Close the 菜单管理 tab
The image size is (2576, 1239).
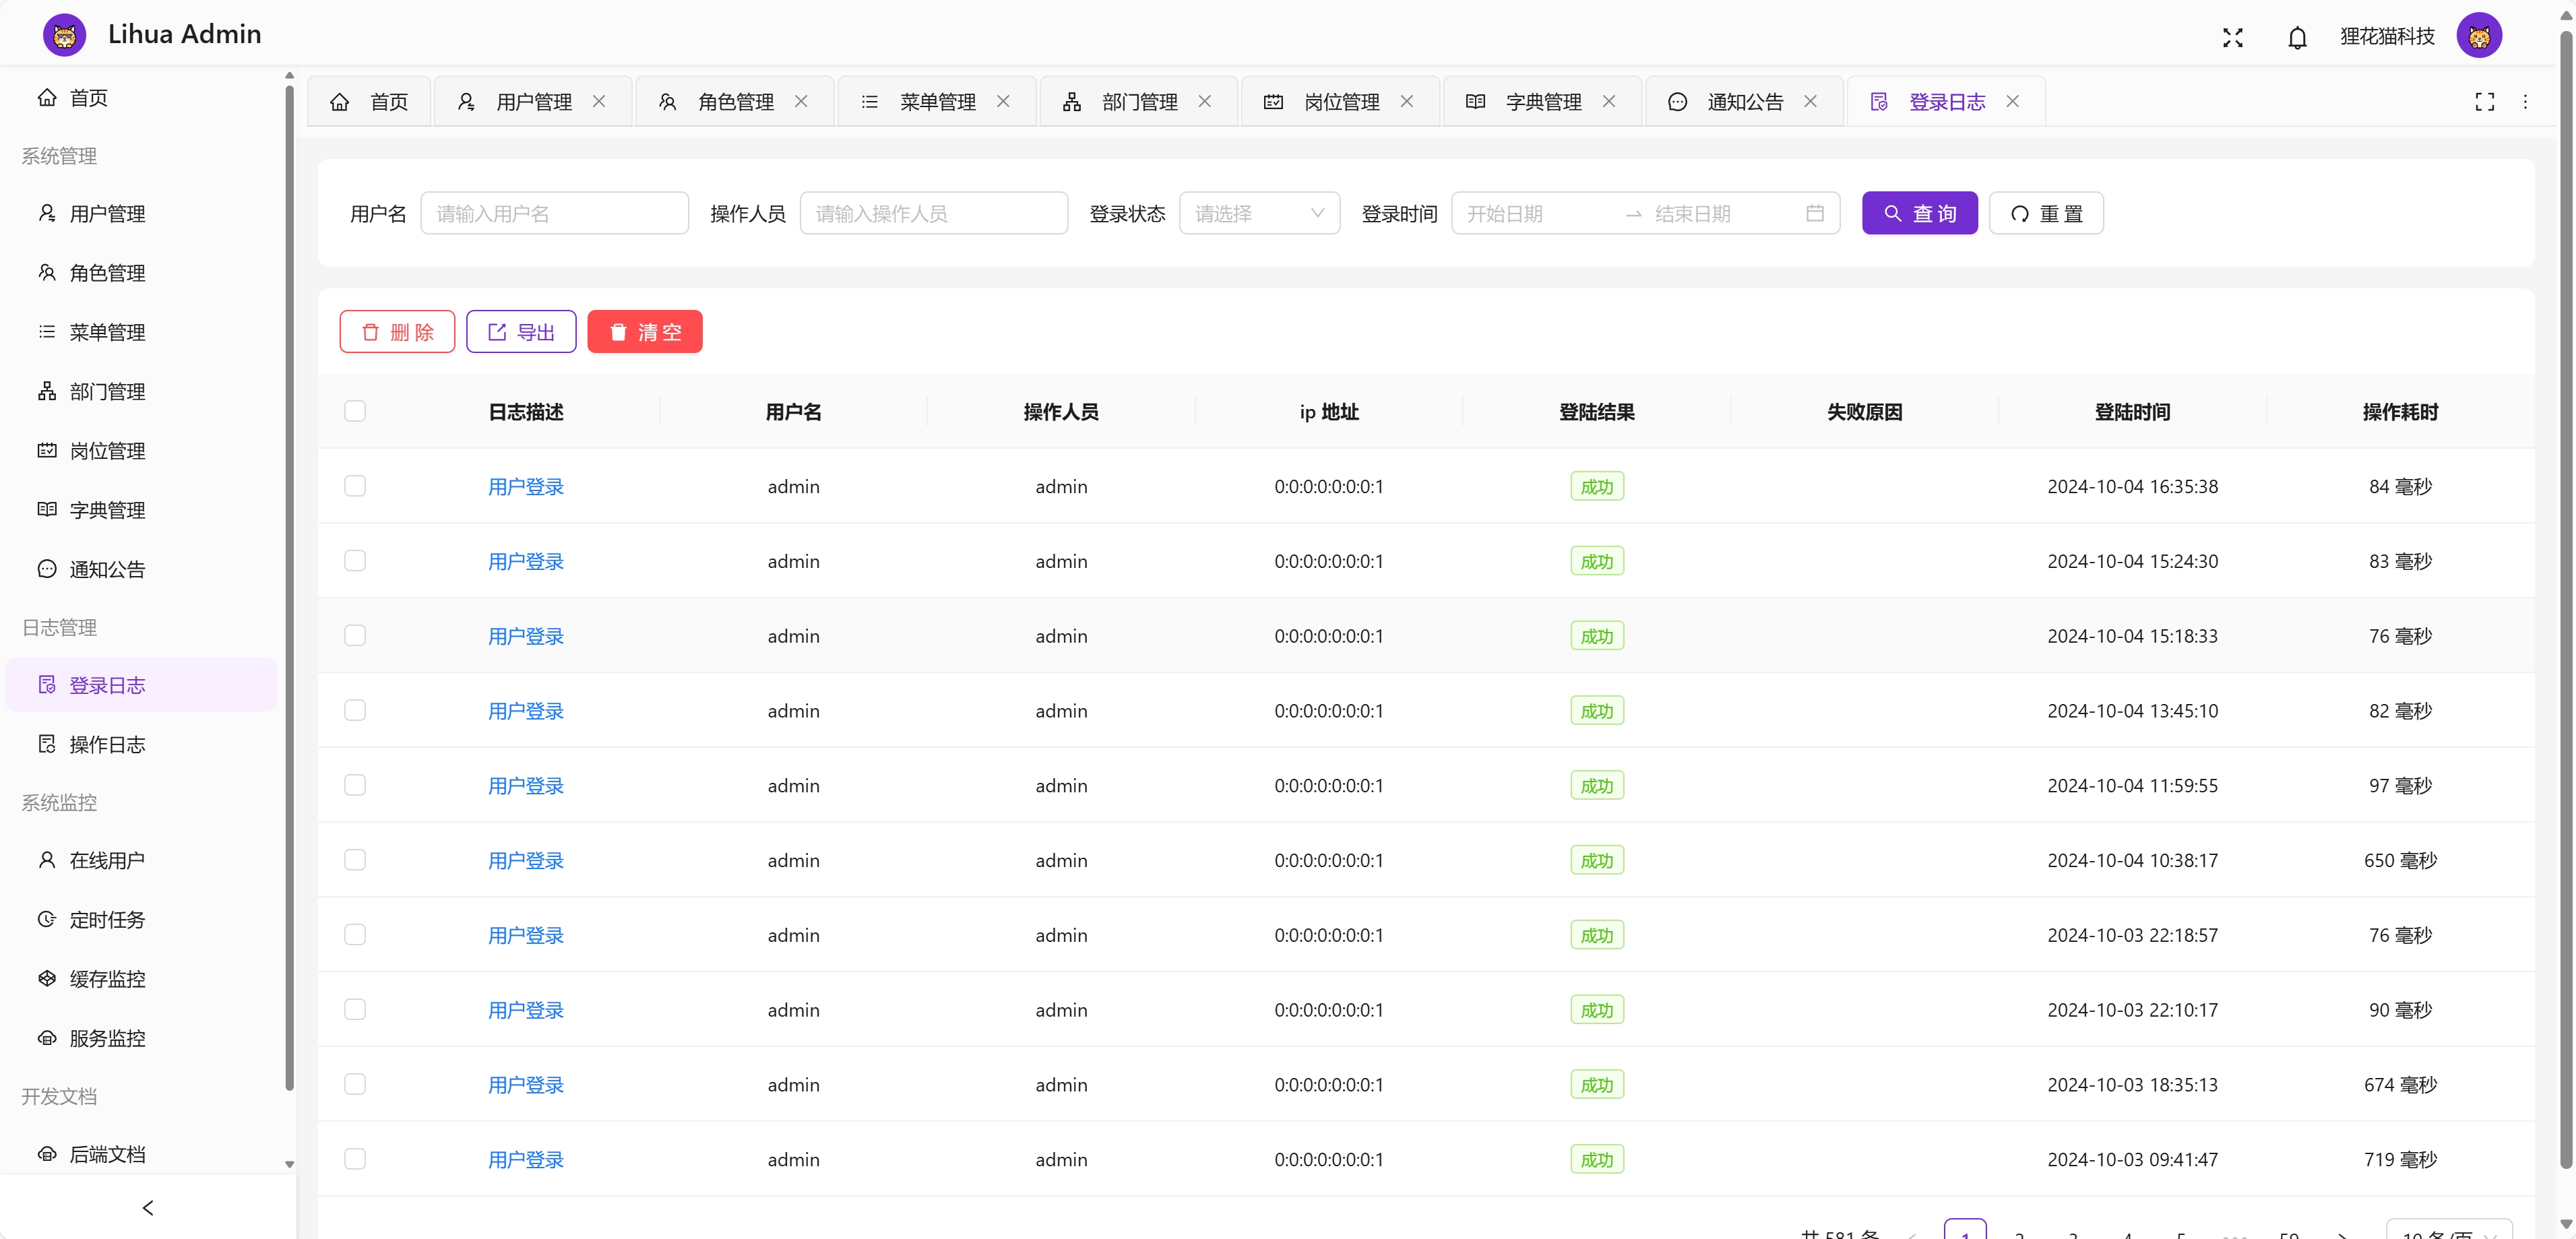pos(1003,101)
